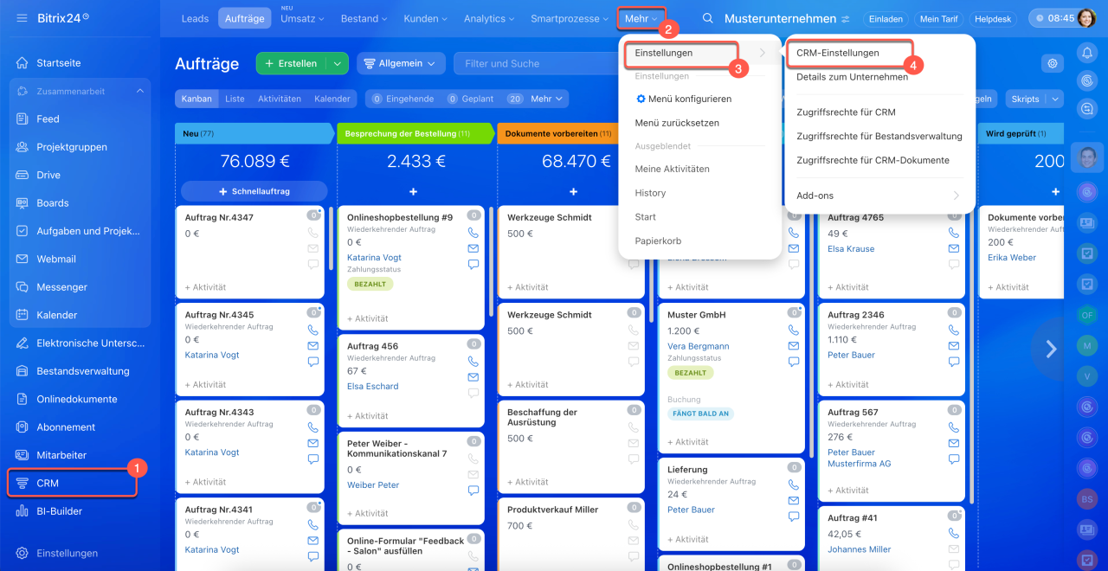
Task: Click the Einladen button
Action: click(885, 18)
